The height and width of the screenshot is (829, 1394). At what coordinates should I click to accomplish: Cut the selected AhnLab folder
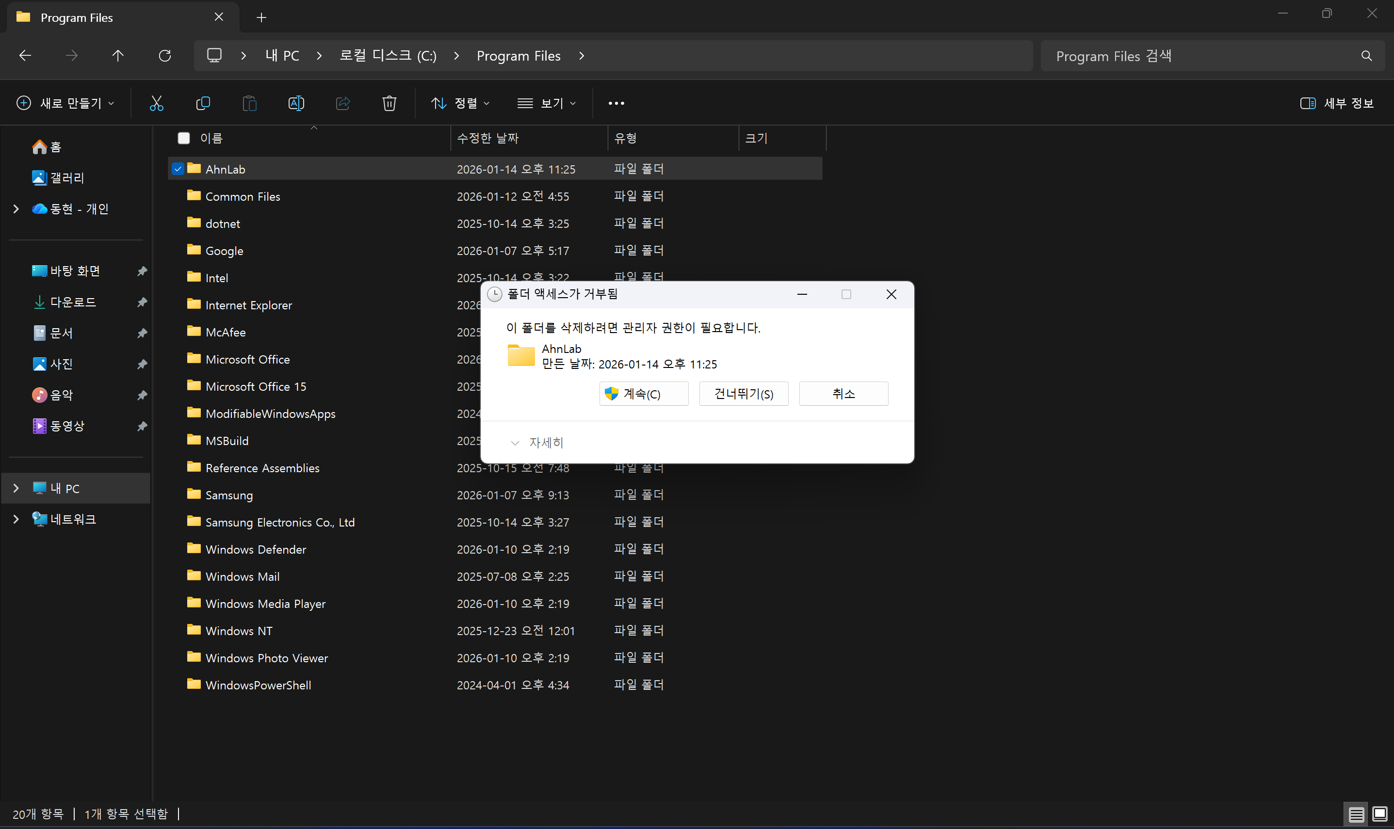point(157,103)
